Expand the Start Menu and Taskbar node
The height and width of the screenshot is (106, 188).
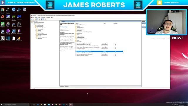(x=36, y=34)
